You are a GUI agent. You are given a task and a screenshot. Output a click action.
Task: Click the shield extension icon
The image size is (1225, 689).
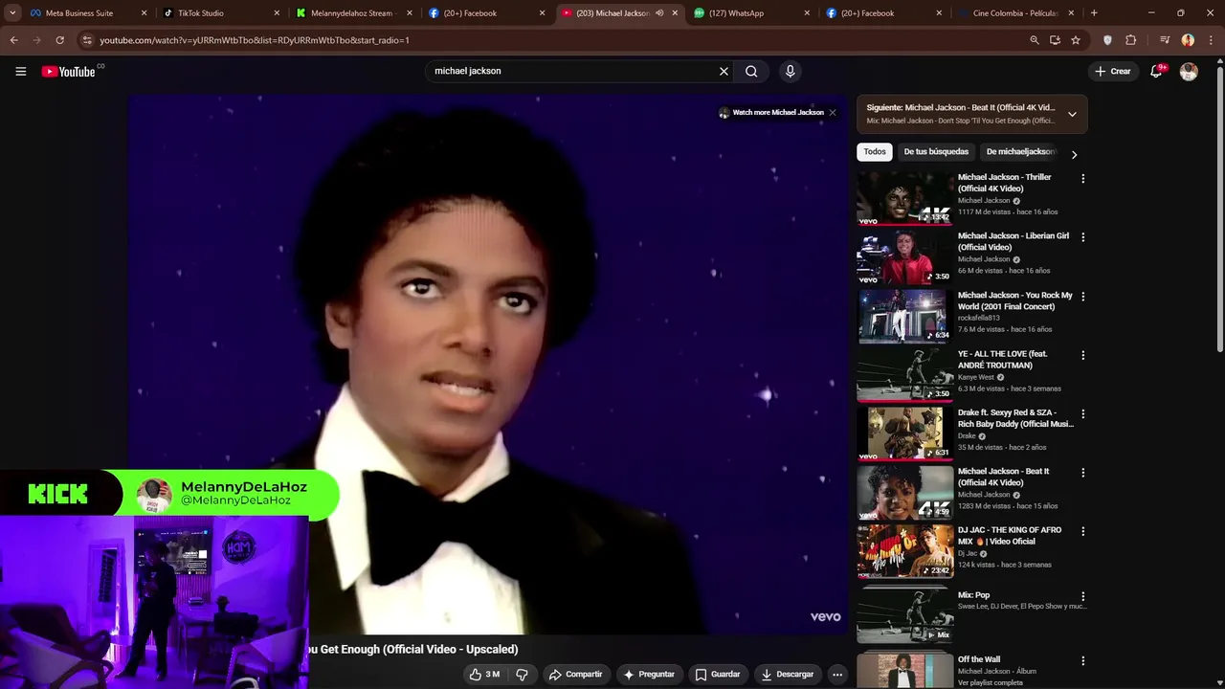1107,40
